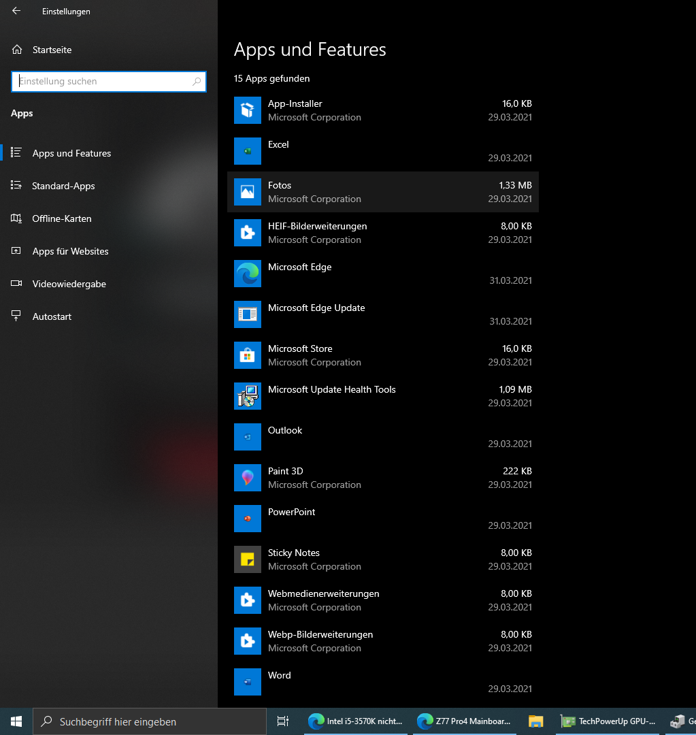Click the Microsoft Edge Update icon

(248, 314)
